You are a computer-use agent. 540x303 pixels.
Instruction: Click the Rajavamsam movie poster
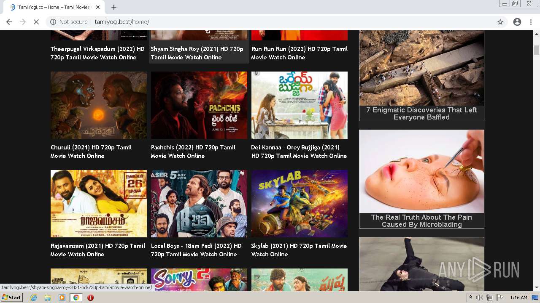click(x=99, y=204)
